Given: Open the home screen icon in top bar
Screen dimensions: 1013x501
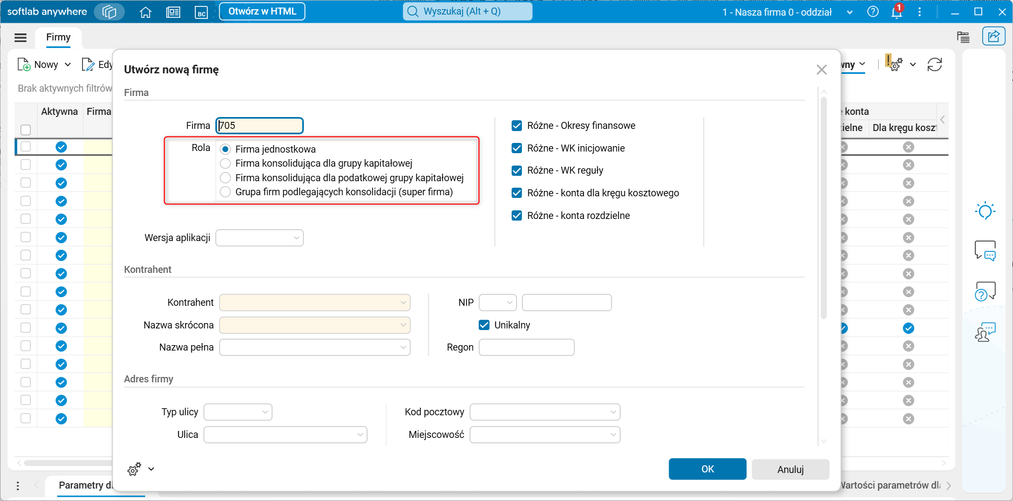Looking at the screenshot, I should (145, 11).
